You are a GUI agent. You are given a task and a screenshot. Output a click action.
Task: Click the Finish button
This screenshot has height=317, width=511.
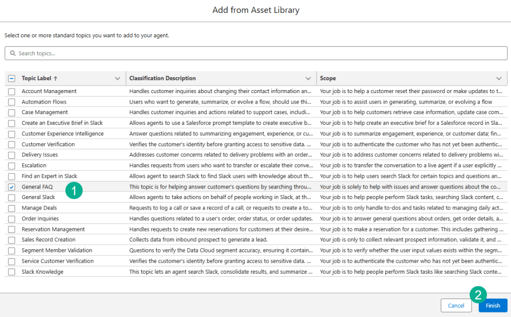(x=493, y=306)
